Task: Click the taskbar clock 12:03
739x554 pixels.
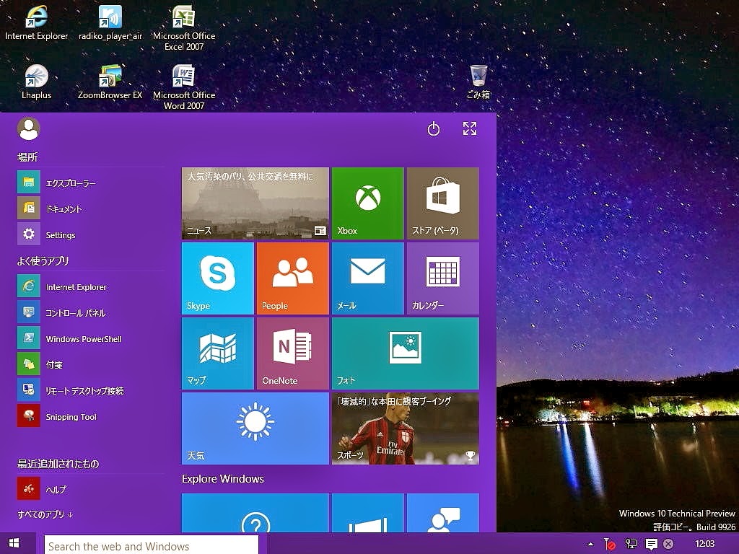Action: point(704,544)
